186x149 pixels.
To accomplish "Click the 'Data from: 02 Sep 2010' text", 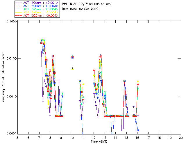I will (80, 9).
